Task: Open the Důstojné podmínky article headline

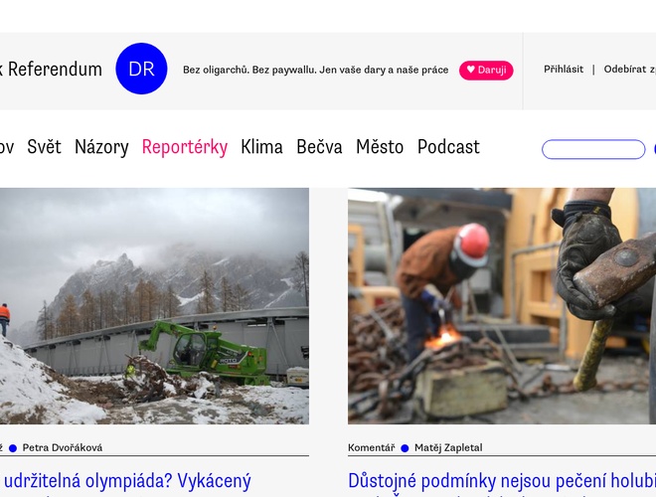Action: click(502, 481)
